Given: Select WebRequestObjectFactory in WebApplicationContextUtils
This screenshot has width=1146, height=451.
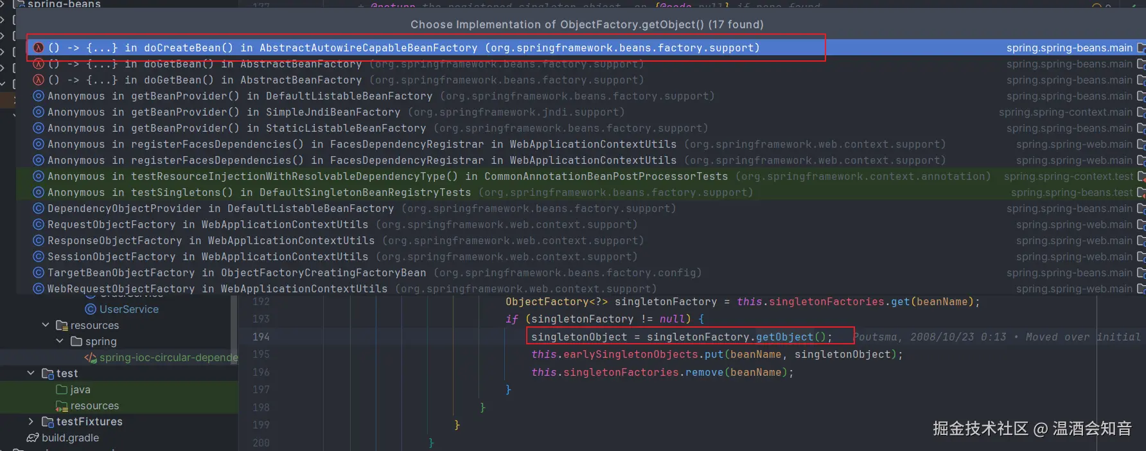Looking at the screenshot, I should coord(581,288).
